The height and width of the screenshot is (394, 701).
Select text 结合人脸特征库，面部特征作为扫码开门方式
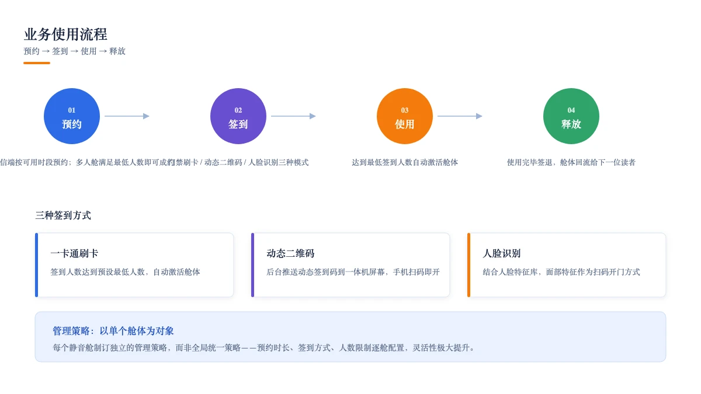561,272
